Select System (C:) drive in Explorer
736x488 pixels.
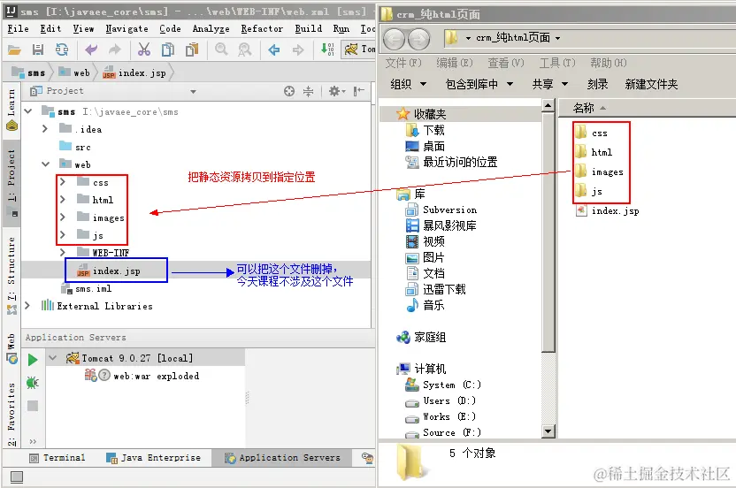pyautogui.click(x=451, y=385)
